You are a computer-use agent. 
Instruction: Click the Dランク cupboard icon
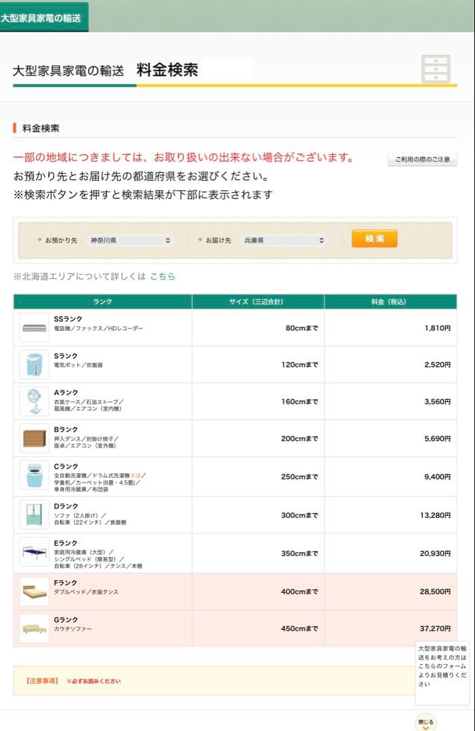[34, 515]
